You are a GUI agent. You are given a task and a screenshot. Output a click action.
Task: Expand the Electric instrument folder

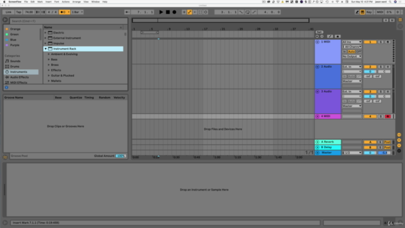46,32
